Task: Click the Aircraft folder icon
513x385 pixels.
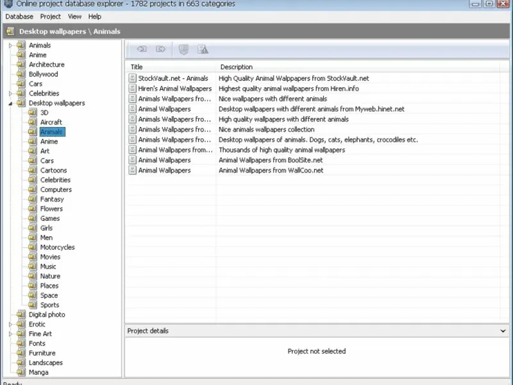Action: 33,122
